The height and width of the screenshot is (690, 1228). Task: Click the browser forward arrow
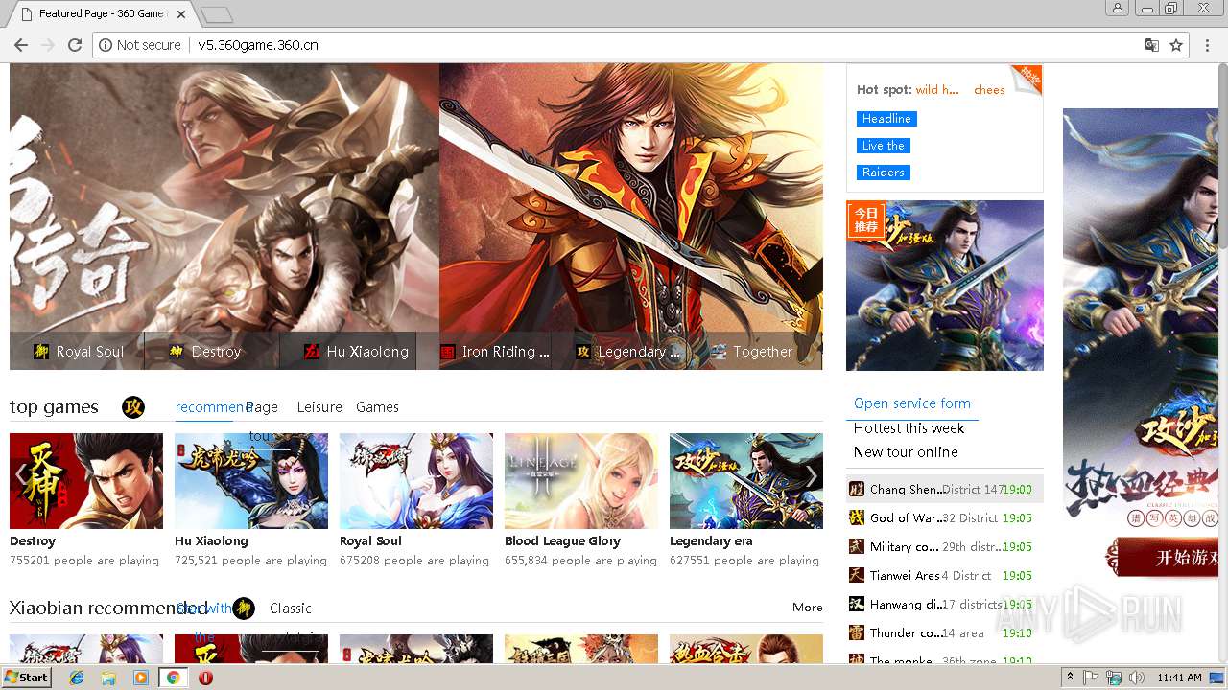point(48,45)
